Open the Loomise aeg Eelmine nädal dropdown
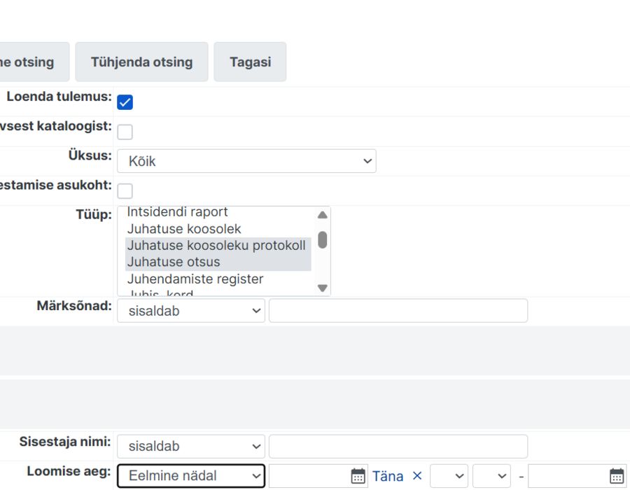This screenshot has height=490, width=630. [x=191, y=476]
